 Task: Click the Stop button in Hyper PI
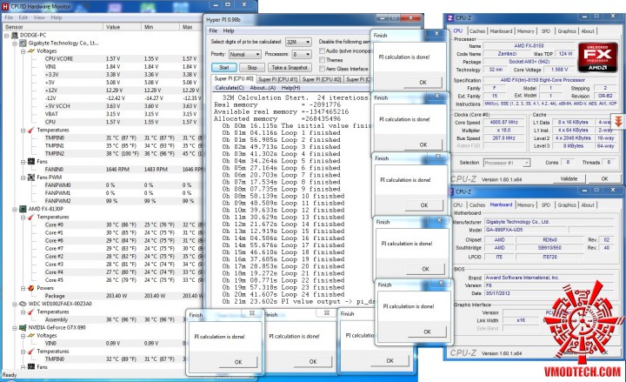[252, 68]
